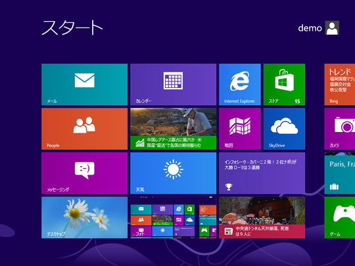Click the News newspaper icon

[228, 231]
